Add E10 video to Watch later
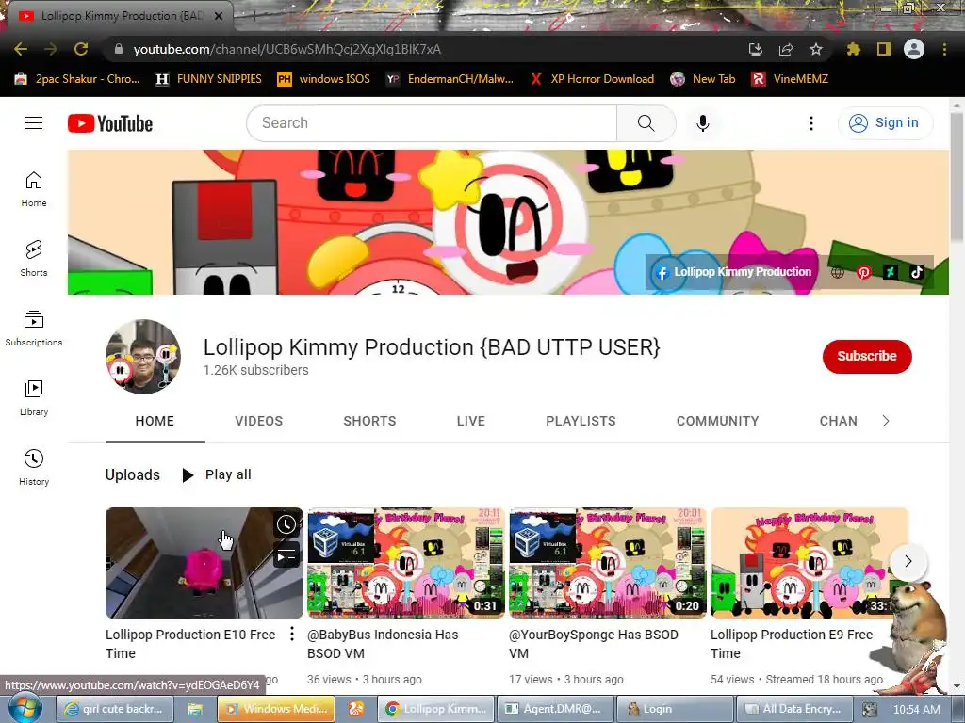This screenshot has width=965, height=723. click(x=286, y=524)
